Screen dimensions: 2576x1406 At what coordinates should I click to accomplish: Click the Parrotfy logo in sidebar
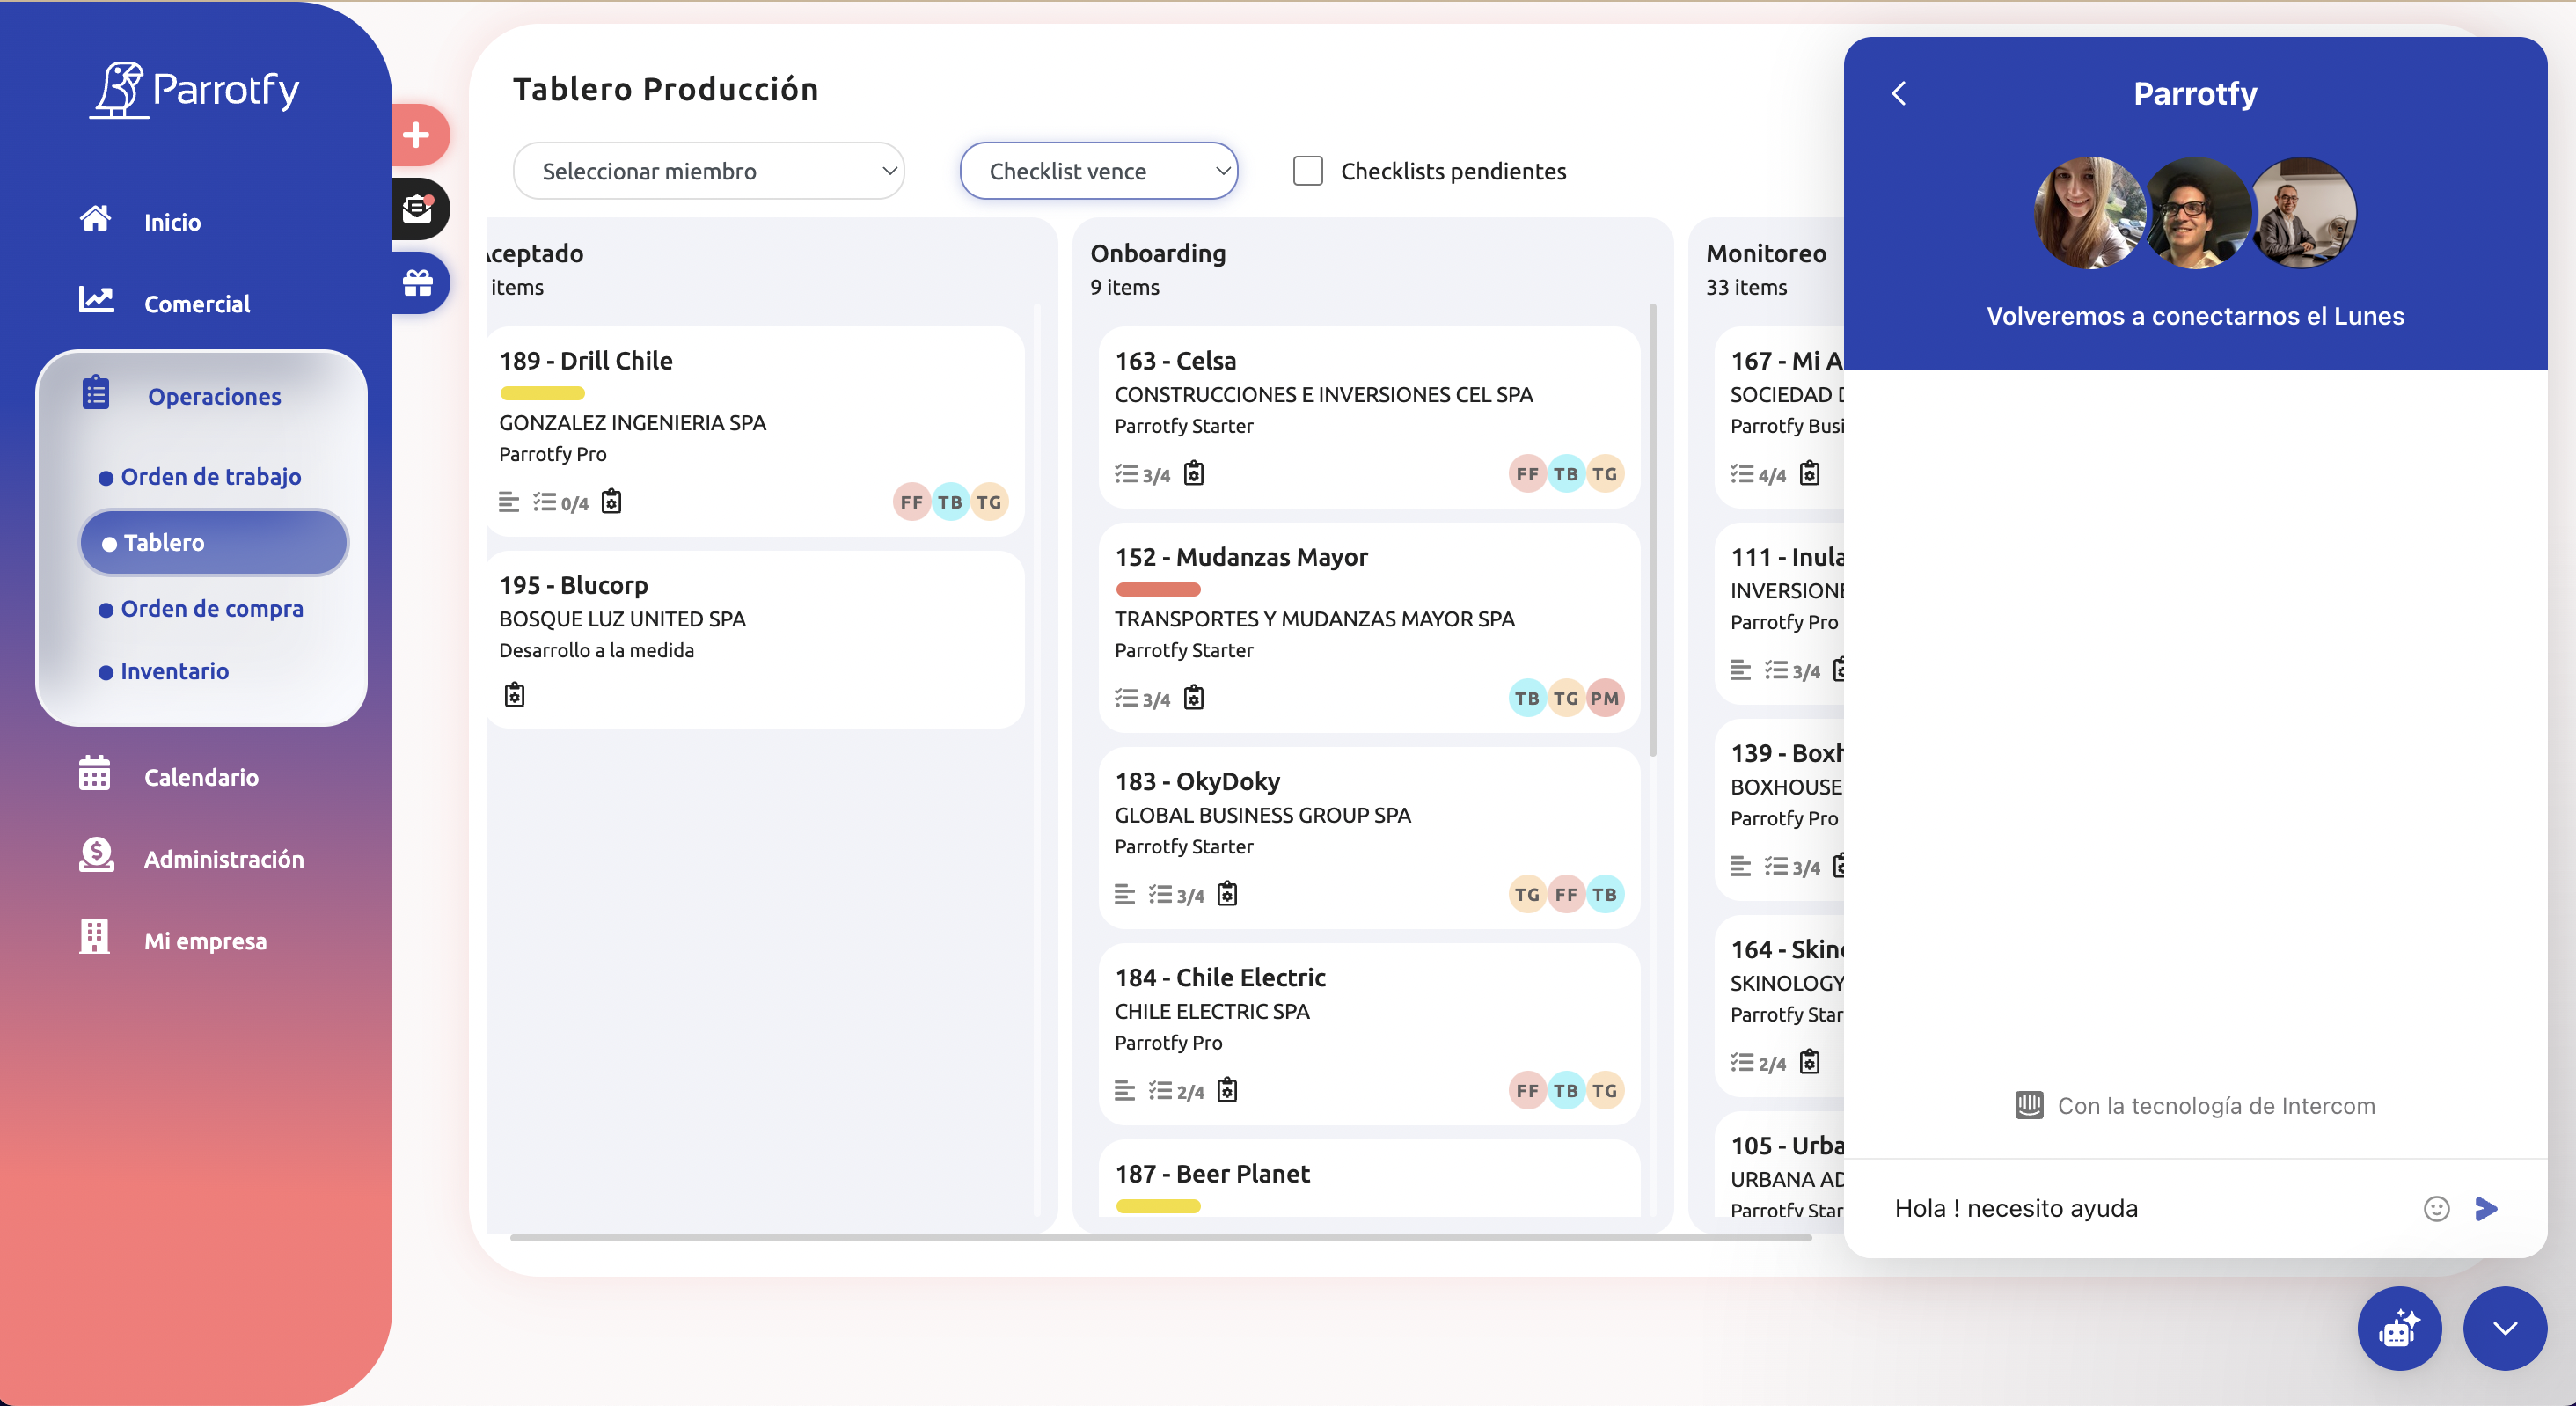[x=196, y=90]
